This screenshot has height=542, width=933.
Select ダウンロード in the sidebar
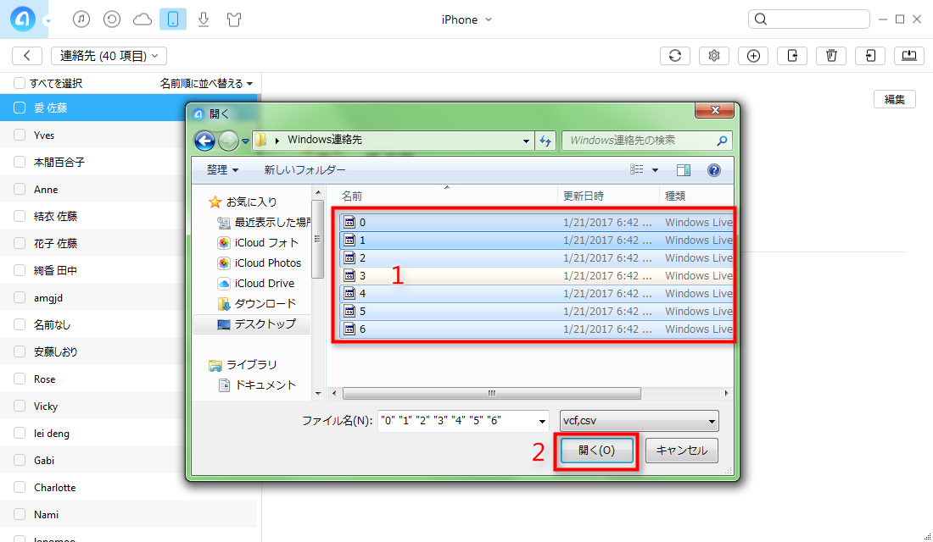257,304
